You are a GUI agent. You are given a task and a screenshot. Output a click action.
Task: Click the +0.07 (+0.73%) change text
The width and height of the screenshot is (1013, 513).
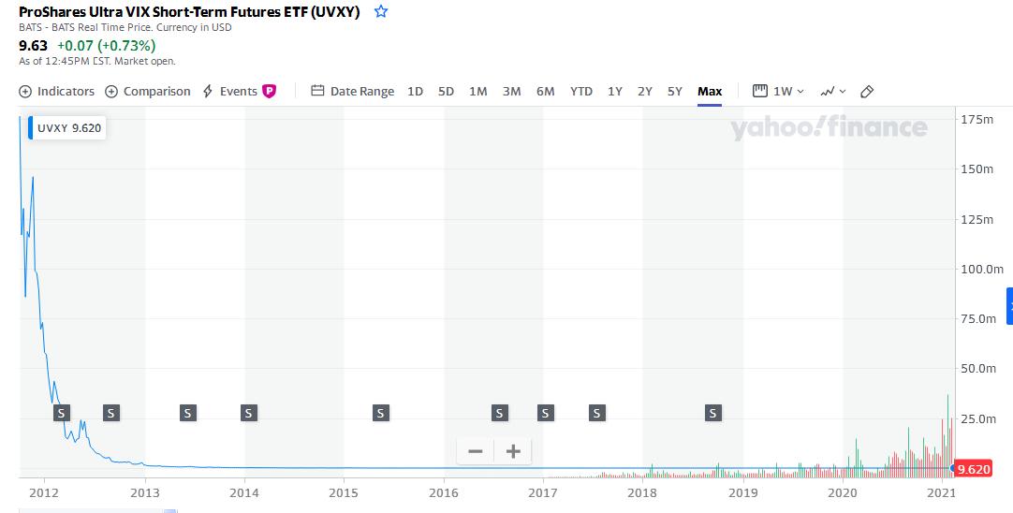[x=106, y=45]
